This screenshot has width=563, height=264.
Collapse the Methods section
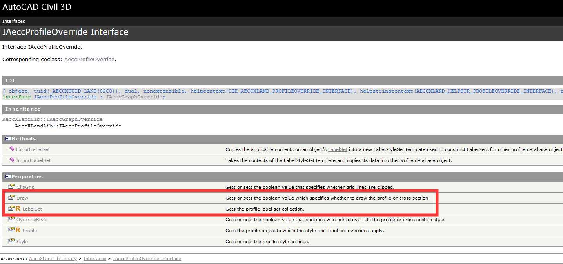(x=7, y=139)
